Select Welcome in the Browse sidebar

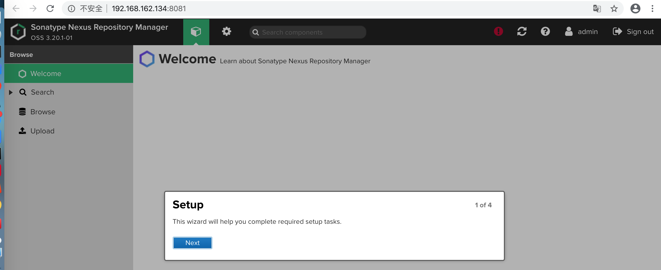click(x=69, y=74)
